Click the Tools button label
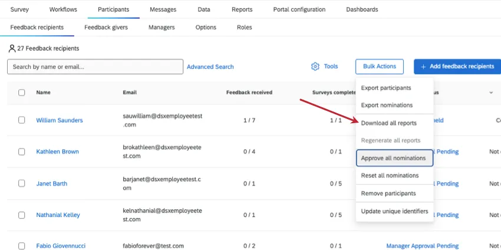The height and width of the screenshot is (250, 501). pyautogui.click(x=331, y=66)
